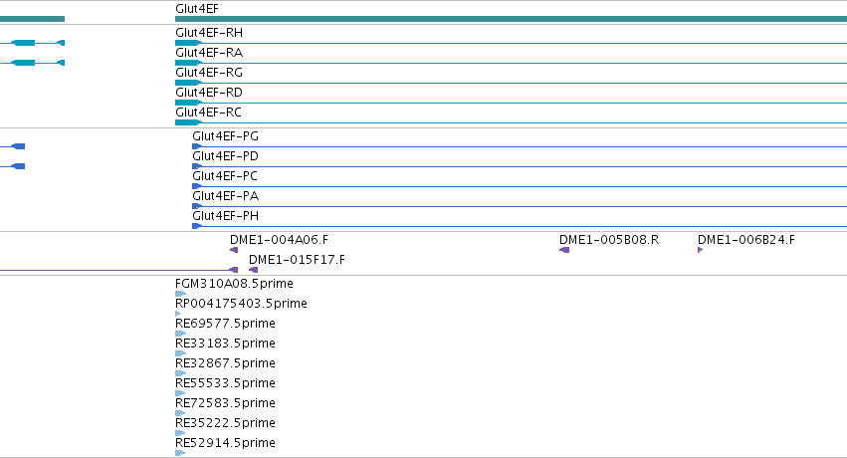Screen dimensions: 847x458
Task: Click the FGM310A08.5prime EST label
Action: coord(234,284)
